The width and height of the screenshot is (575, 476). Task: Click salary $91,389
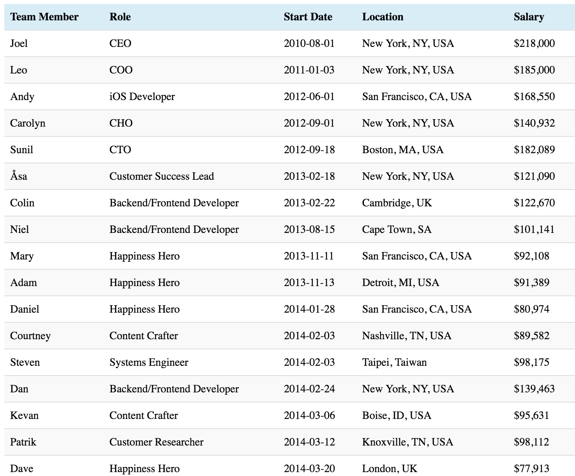coord(532,283)
